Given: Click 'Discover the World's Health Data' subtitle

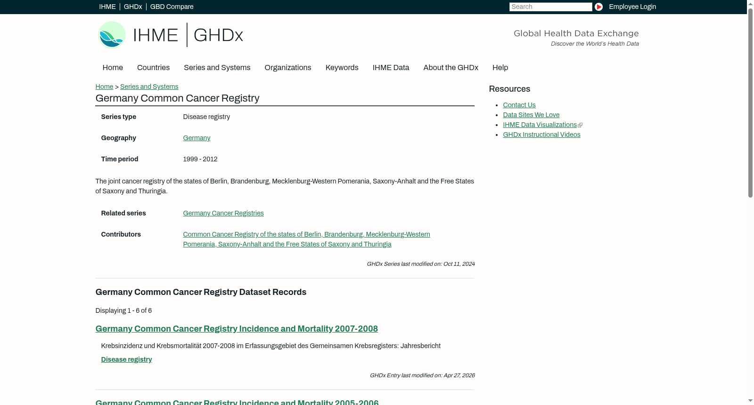Looking at the screenshot, I should pyautogui.click(x=595, y=44).
